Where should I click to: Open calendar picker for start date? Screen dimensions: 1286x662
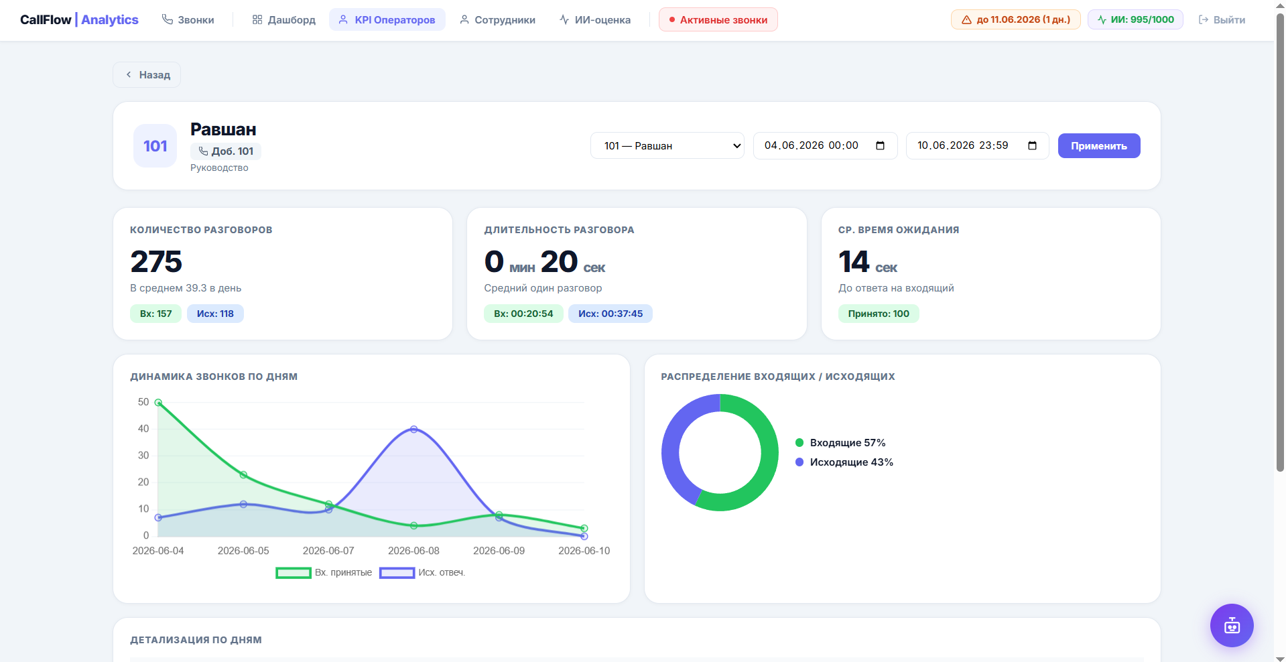881,145
